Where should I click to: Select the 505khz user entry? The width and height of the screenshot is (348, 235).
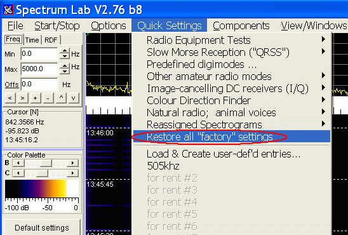point(232,166)
